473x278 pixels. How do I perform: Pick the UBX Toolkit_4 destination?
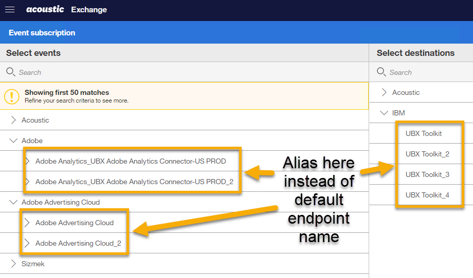427,195
